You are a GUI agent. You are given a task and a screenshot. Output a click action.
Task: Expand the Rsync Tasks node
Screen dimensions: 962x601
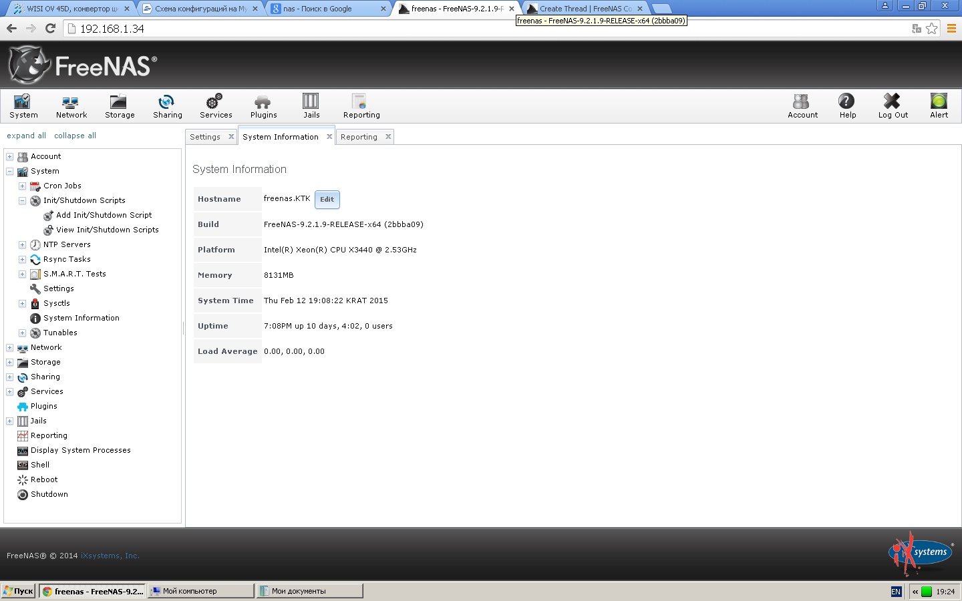[23, 260]
